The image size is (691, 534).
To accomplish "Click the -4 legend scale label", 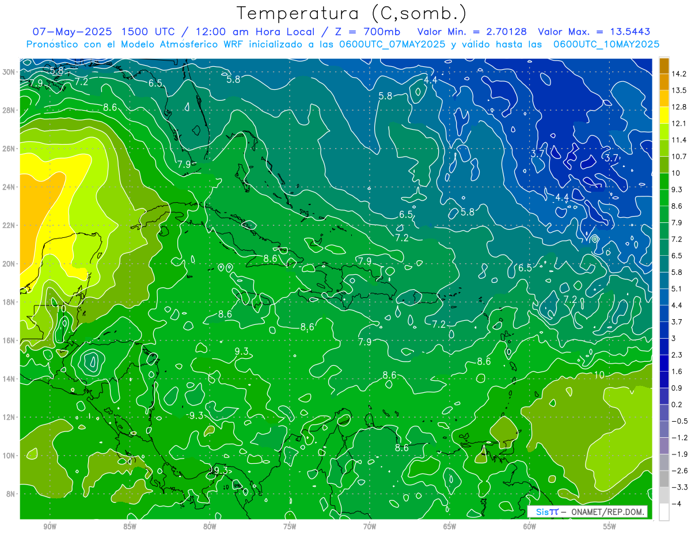I will (677, 503).
